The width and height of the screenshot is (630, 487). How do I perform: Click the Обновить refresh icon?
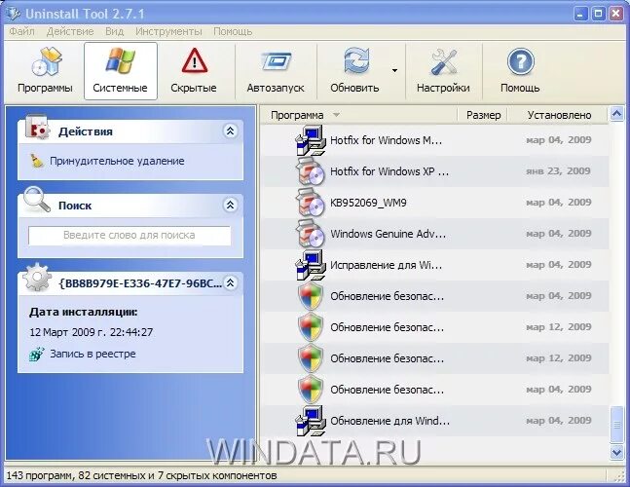pos(356,60)
